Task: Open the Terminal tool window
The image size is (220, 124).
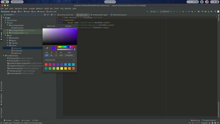Action: [x=8, y=120]
